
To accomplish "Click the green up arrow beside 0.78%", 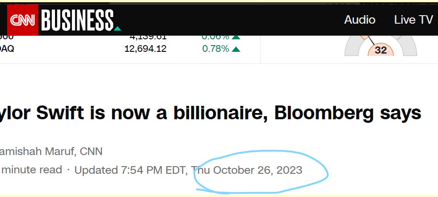I will [236, 49].
